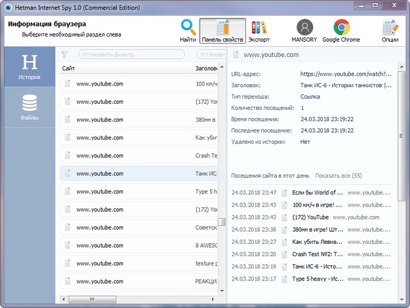The width and height of the screenshot is (410, 308).
Task: Click the list horizontal scrollbar thumb
Action: (x=92, y=299)
